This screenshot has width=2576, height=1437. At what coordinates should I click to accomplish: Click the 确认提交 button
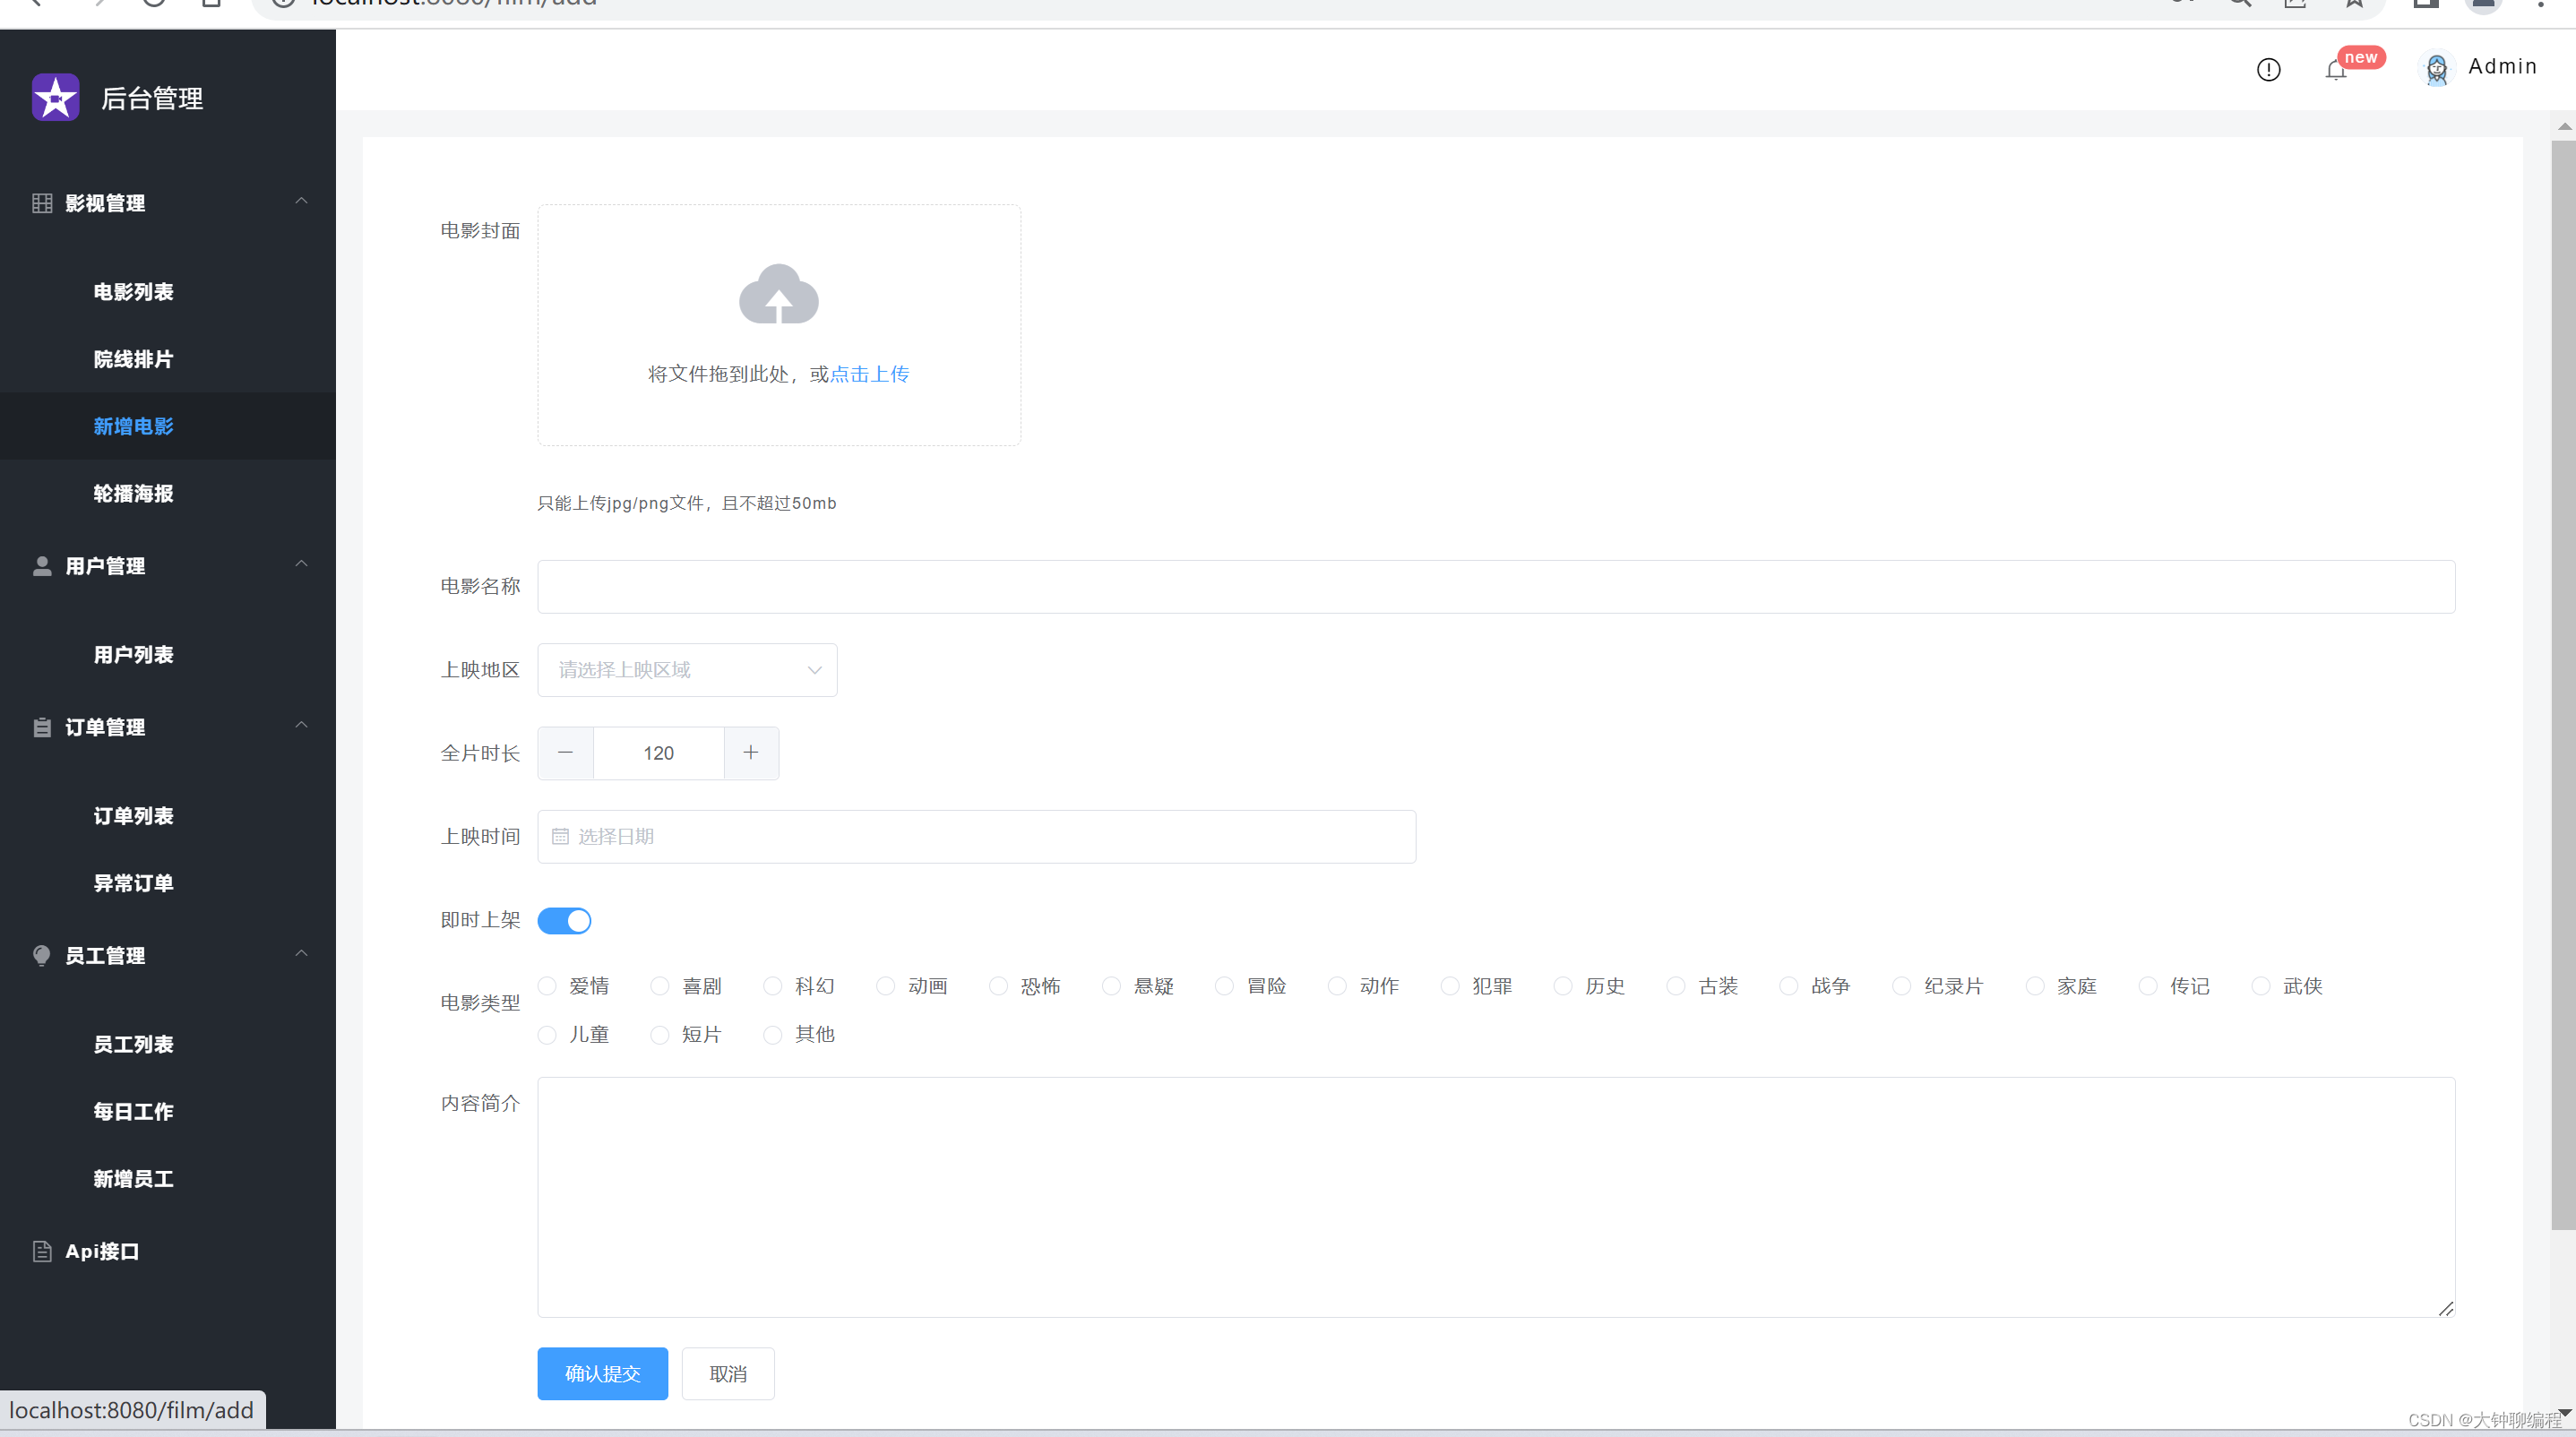(x=602, y=1373)
